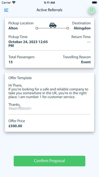This screenshot has height=177, width=99.
Task: Open the hamburger menu icon
Action: tap(6, 10)
